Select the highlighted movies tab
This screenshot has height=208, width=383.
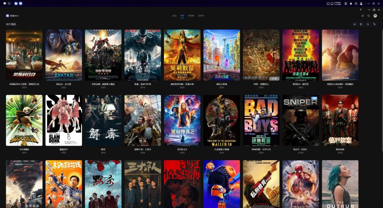pyautogui.click(x=182, y=16)
